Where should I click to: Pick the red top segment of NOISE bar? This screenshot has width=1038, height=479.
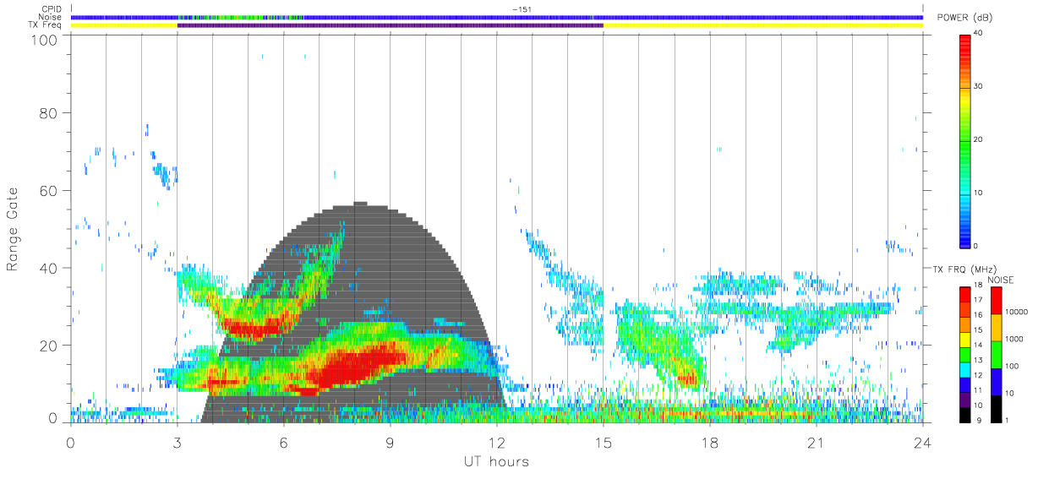click(x=997, y=301)
